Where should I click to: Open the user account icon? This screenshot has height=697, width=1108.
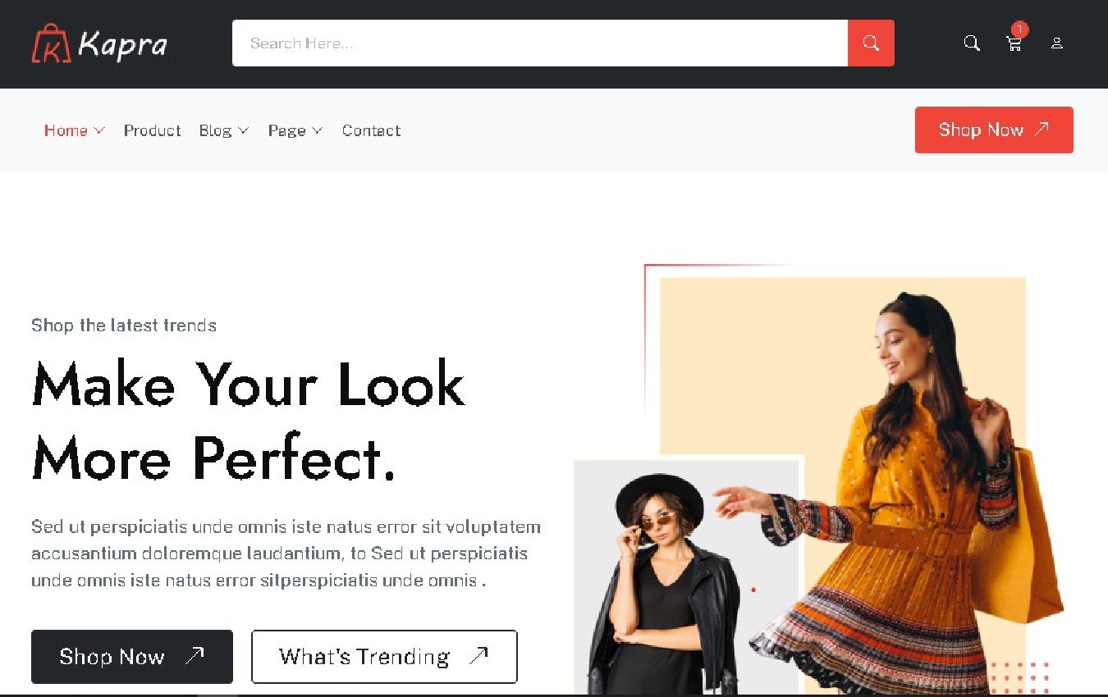pyautogui.click(x=1057, y=43)
